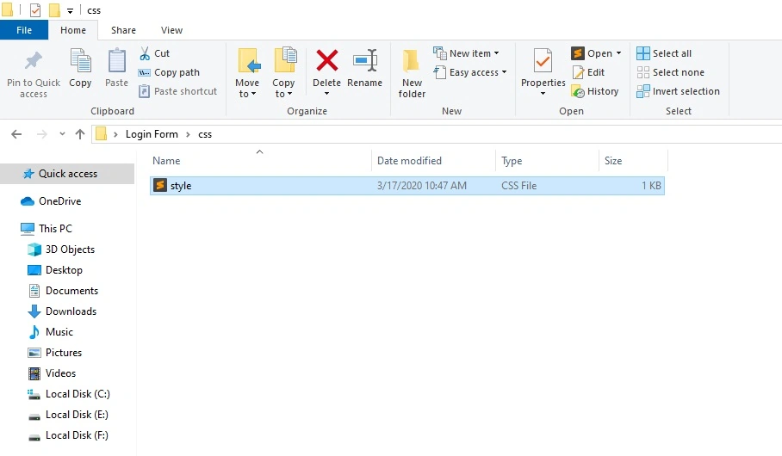Go back with left arrow

[x=16, y=134]
